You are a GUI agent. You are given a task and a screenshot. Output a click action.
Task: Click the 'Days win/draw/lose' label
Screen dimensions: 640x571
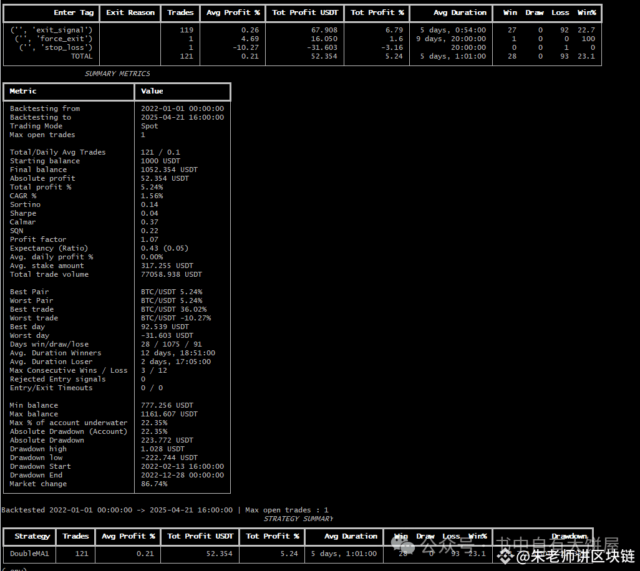point(49,344)
